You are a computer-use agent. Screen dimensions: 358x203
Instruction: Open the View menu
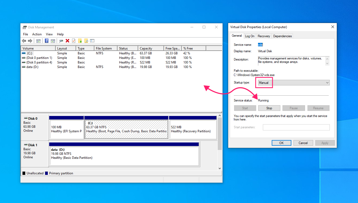[49, 34]
